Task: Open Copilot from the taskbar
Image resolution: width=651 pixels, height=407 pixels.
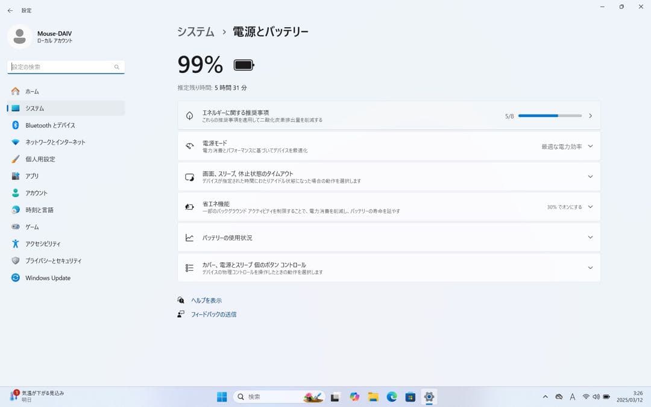Action: (354, 397)
